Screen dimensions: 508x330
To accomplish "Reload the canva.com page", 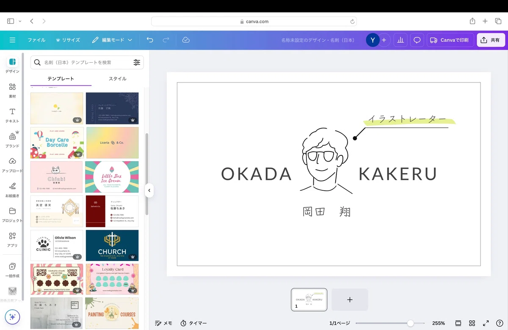I will [352, 22].
